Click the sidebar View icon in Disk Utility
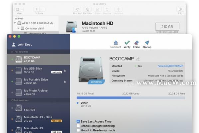 point(17,9)
